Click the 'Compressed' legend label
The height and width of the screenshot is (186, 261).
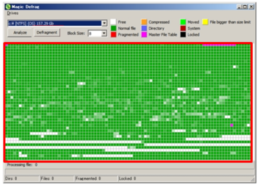tap(159, 22)
